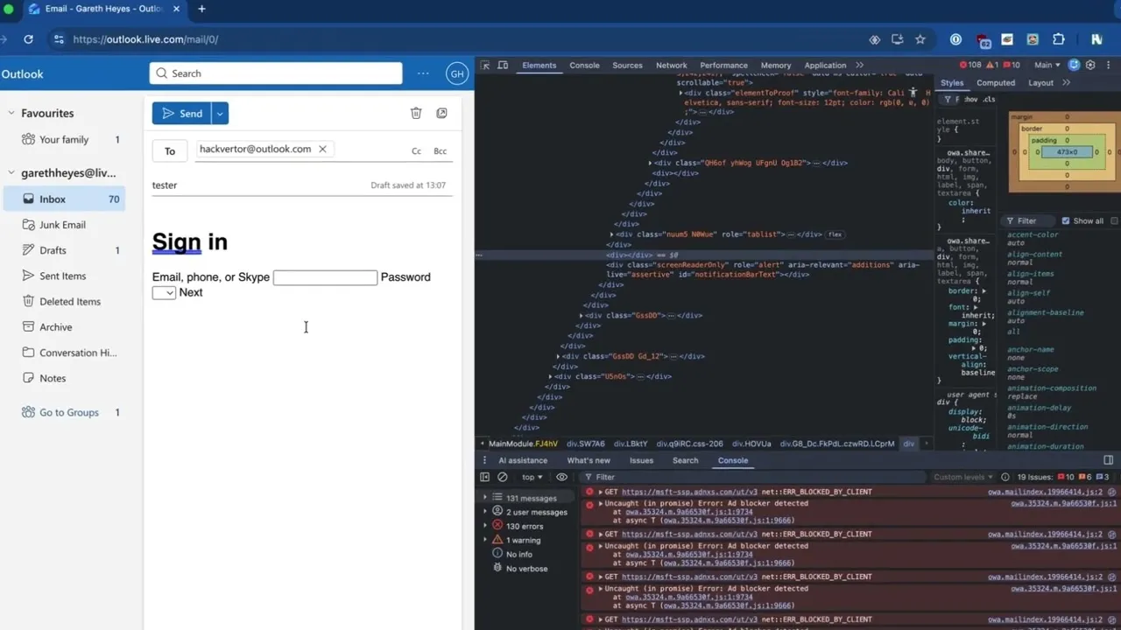Open the Conversation Hi... folder
The width and height of the screenshot is (1121, 630).
65,353
